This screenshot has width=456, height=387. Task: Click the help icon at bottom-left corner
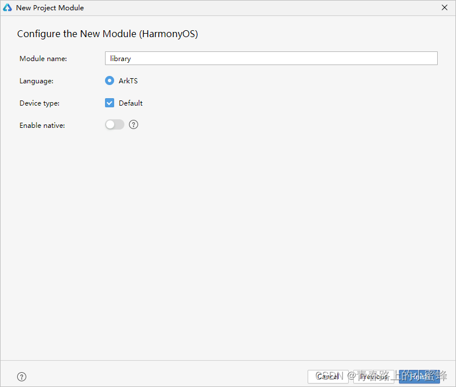pyautogui.click(x=22, y=377)
